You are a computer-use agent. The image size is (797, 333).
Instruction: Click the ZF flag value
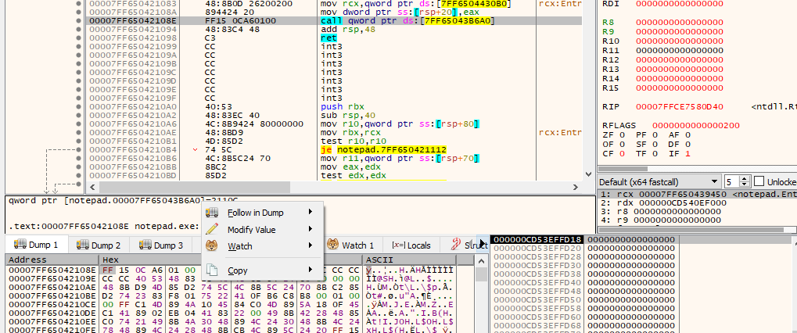click(x=620, y=134)
